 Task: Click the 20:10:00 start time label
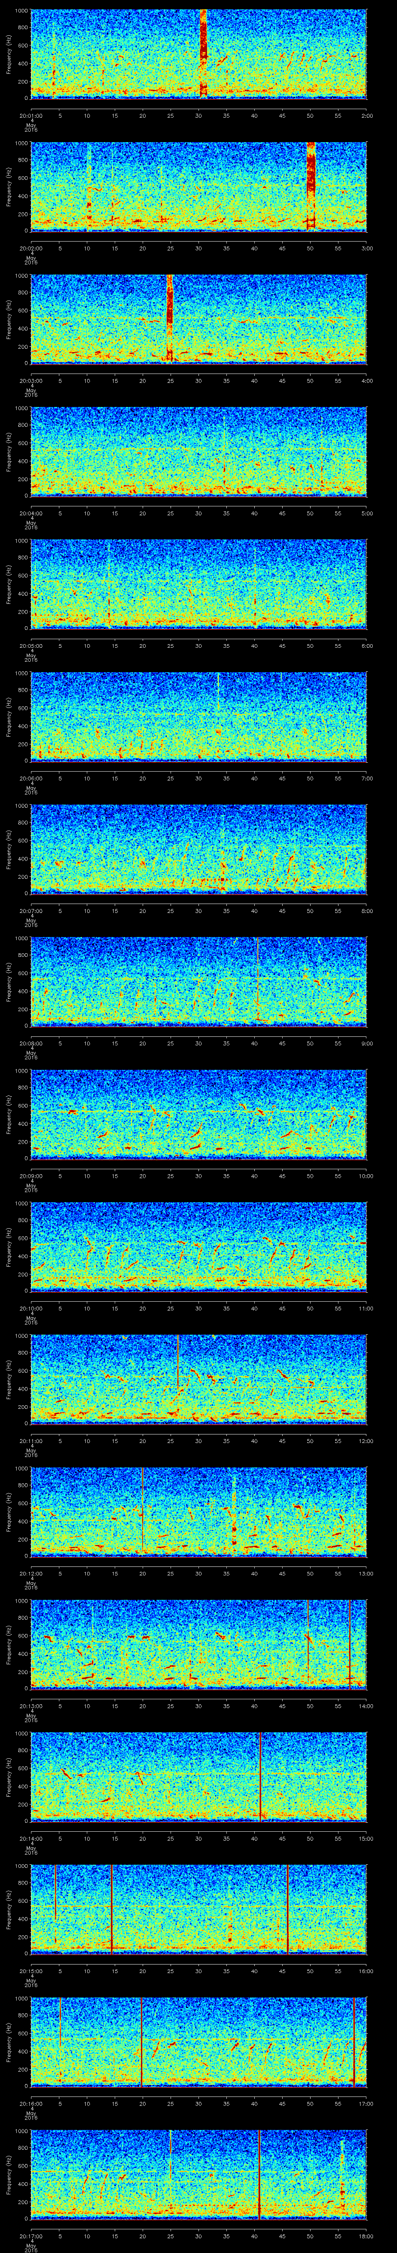(31, 1308)
